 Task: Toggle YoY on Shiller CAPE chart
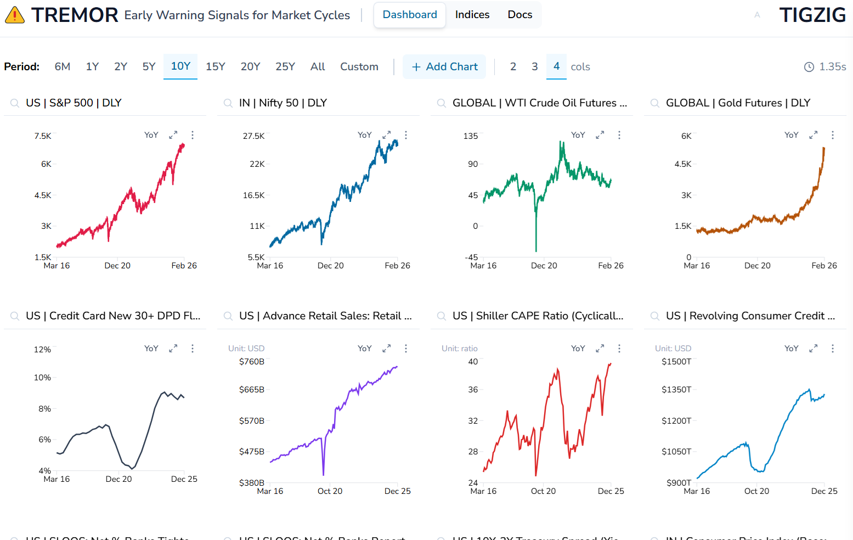578,348
